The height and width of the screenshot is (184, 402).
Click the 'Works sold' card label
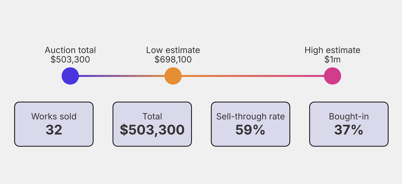tap(54, 116)
